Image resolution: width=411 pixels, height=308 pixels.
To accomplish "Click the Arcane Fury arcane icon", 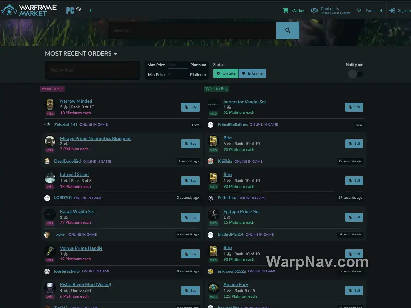I will click(x=213, y=288).
